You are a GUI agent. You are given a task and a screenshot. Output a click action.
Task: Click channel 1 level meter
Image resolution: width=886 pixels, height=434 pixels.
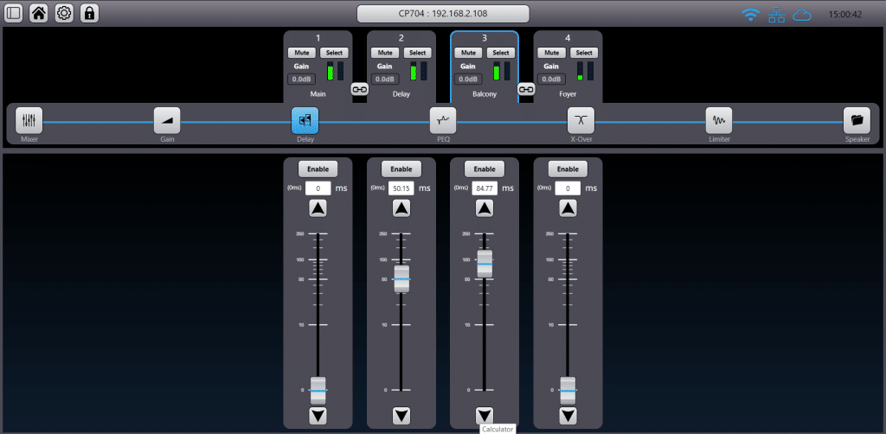pyautogui.click(x=335, y=71)
